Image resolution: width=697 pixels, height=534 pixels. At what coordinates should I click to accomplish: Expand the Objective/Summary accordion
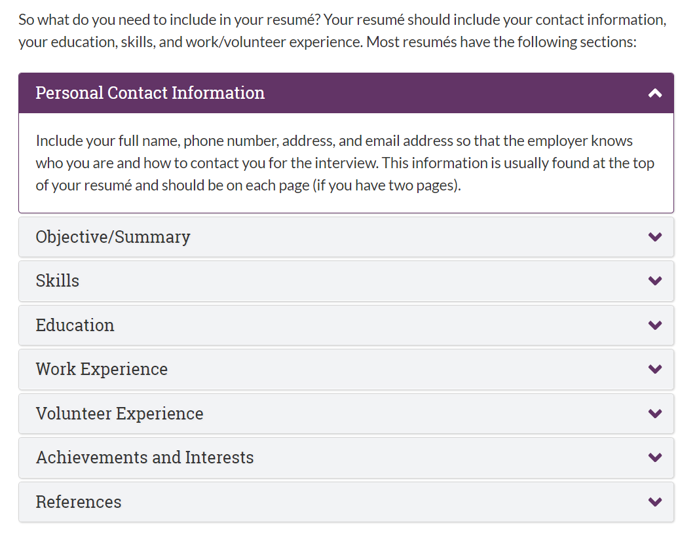[x=346, y=237]
